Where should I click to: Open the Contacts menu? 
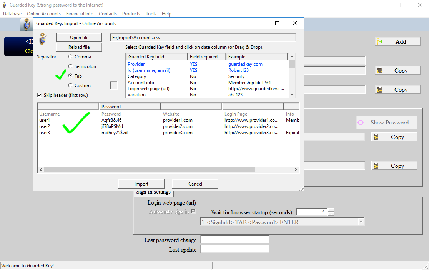pyautogui.click(x=108, y=14)
